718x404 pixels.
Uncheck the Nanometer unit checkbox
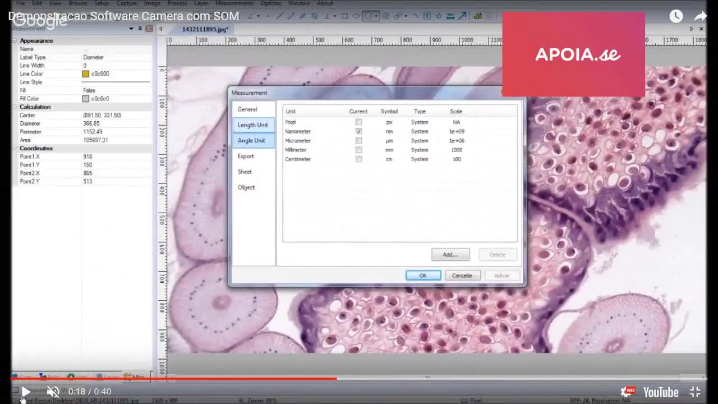click(358, 131)
